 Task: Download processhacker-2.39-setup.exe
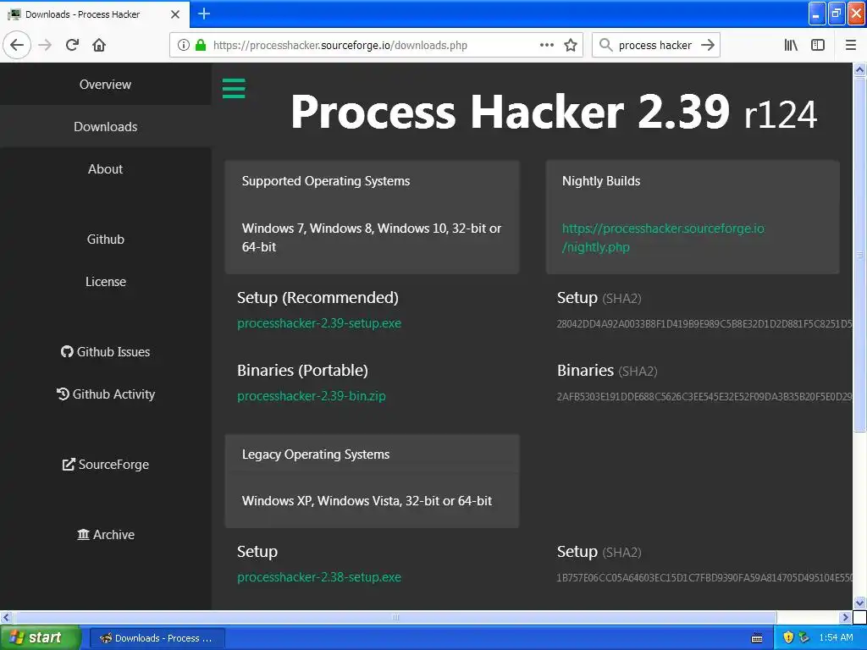[319, 323]
